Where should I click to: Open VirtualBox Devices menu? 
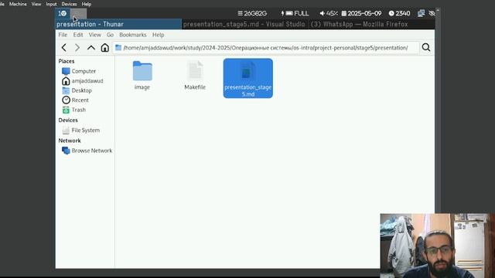pos(69,4)
